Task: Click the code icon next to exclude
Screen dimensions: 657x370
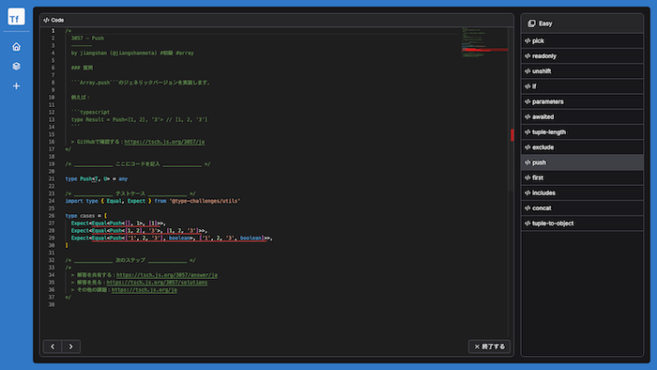Action: point(527,147)
